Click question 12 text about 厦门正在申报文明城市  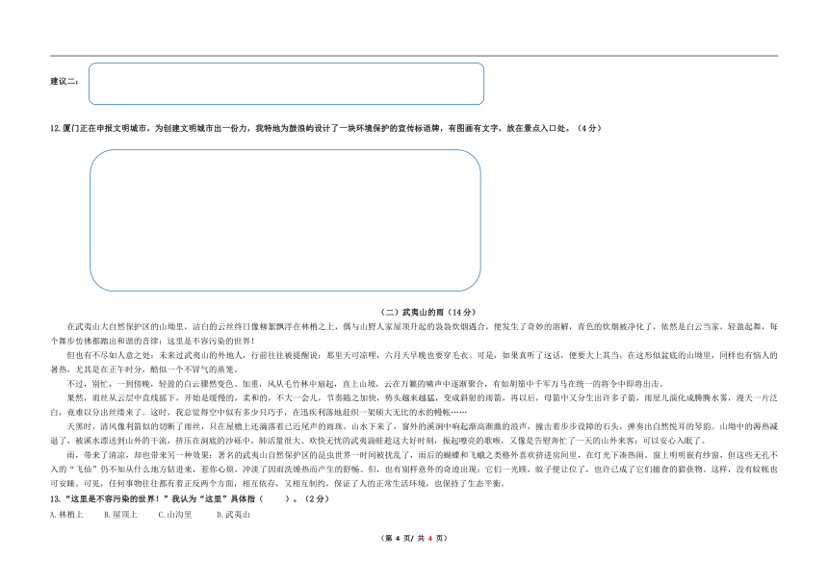coord(325,128)
